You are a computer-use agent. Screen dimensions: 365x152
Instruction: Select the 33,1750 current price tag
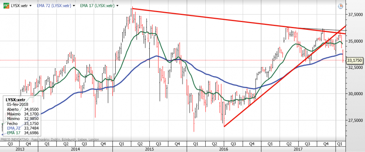tap(355, 61)
